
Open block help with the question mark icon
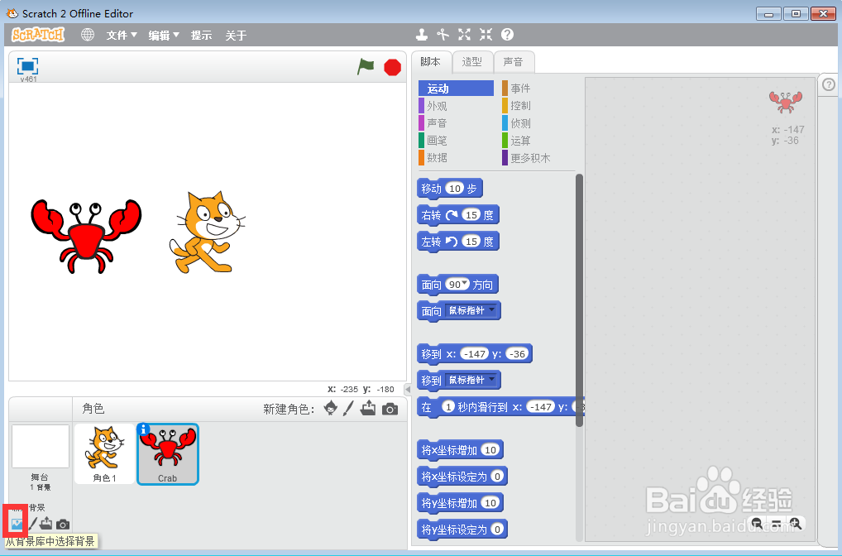(506, 35)
